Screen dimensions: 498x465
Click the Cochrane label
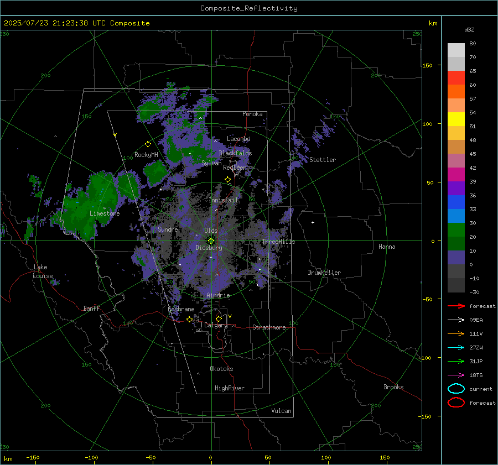tap(181, 309)
